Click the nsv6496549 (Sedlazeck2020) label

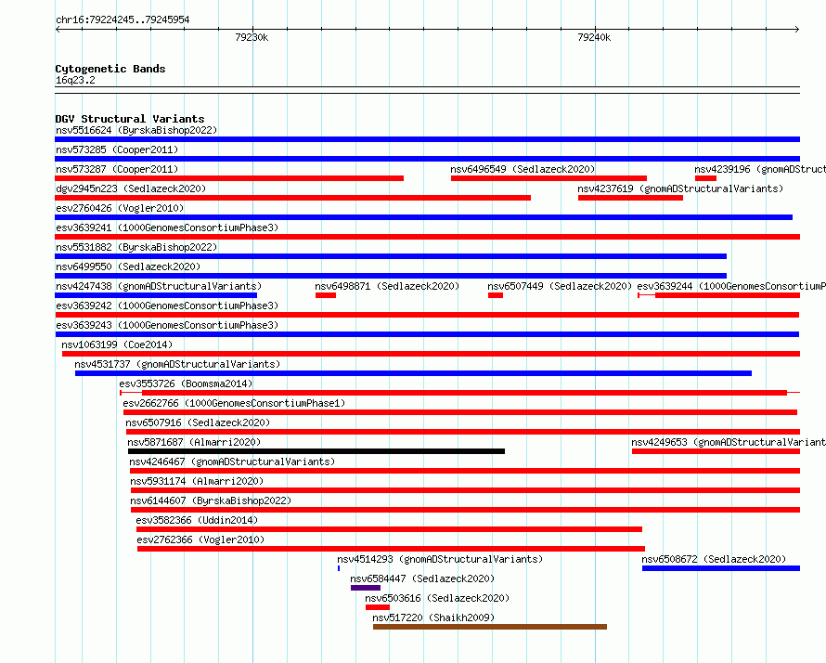click(523, 169)
